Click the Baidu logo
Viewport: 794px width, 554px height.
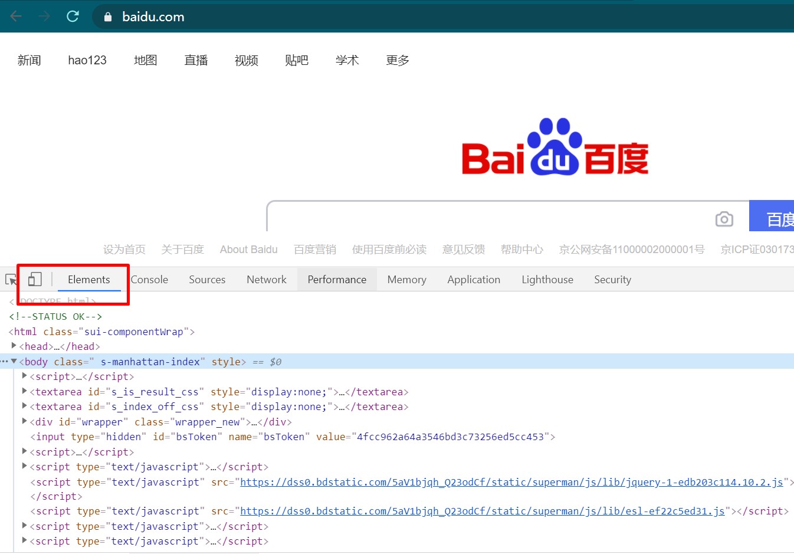pyautogui.click(x=555, y=147)
